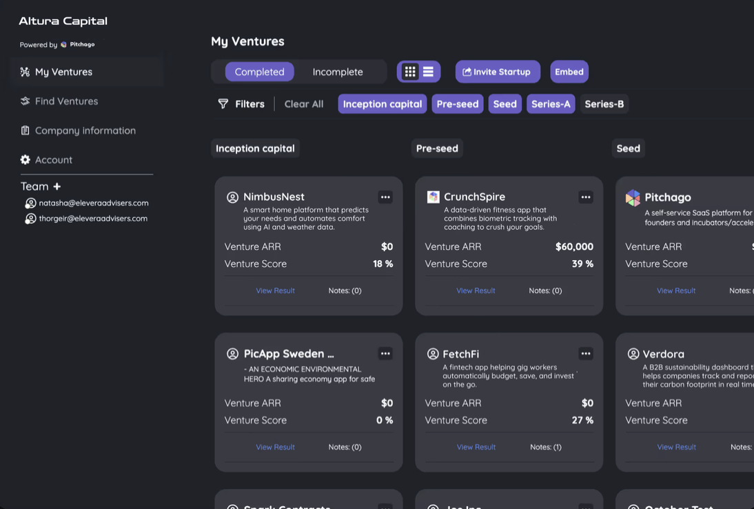Click the Filters funnel icon
This screenshot has width=754, height=509.
pos(222,103)
